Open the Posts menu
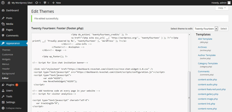 [x=14, y=18]
